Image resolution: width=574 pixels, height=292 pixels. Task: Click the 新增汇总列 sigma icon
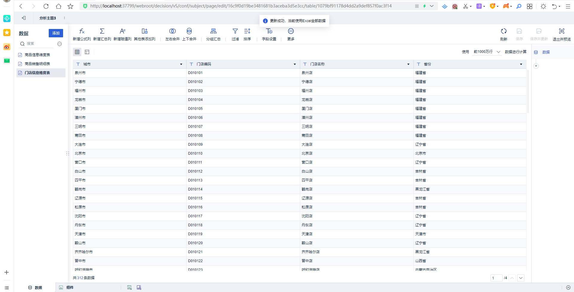(102, 31)
